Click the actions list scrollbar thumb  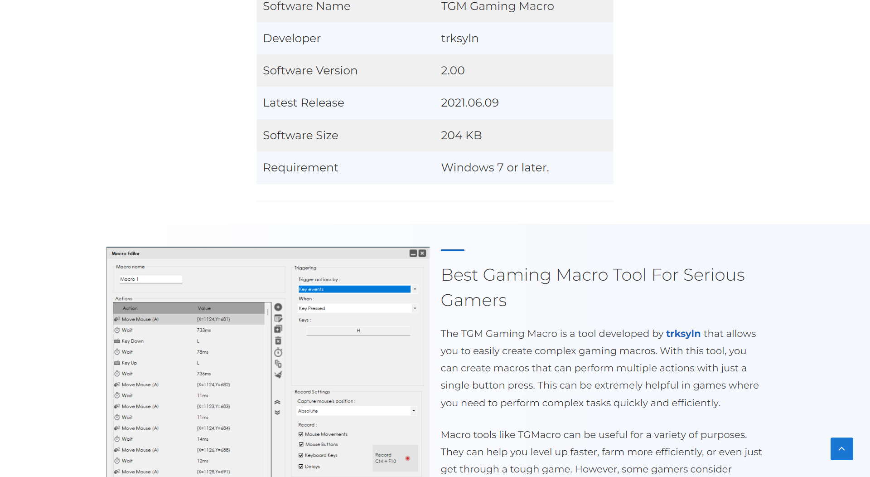tap(268, 312)
